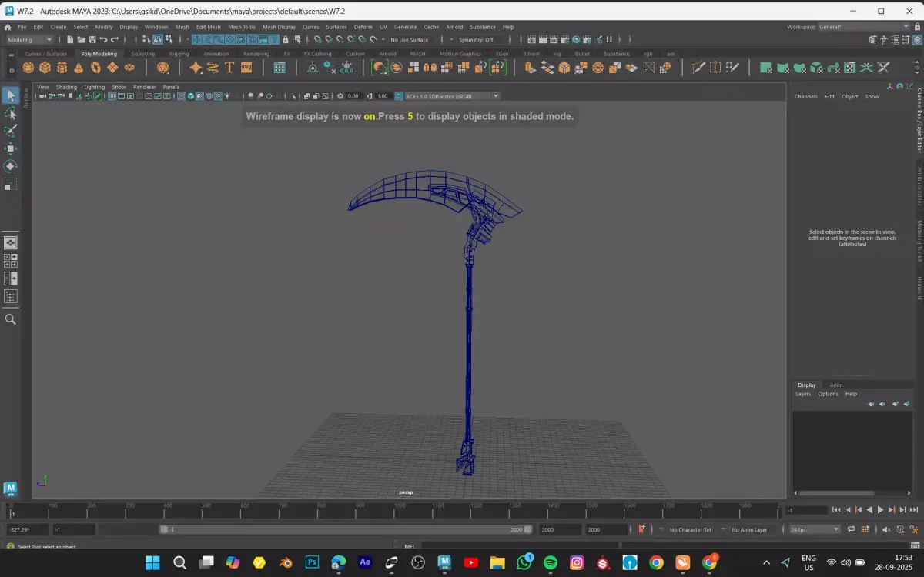Image resolution: width=924 pixels, height=577 pixels.
Task: Switch to the Anim tab in layer editor
Action: 835,385
